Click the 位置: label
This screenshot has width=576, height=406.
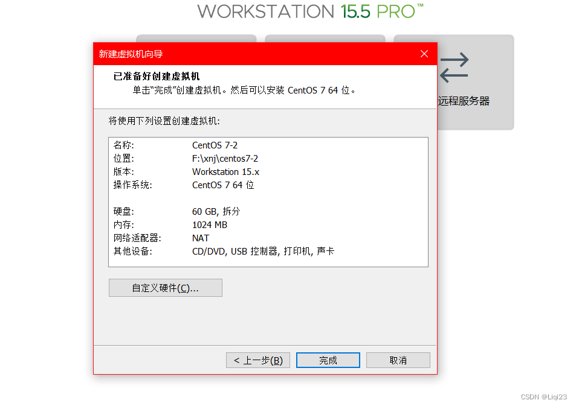pyautogui.click(x=123, y=159)
